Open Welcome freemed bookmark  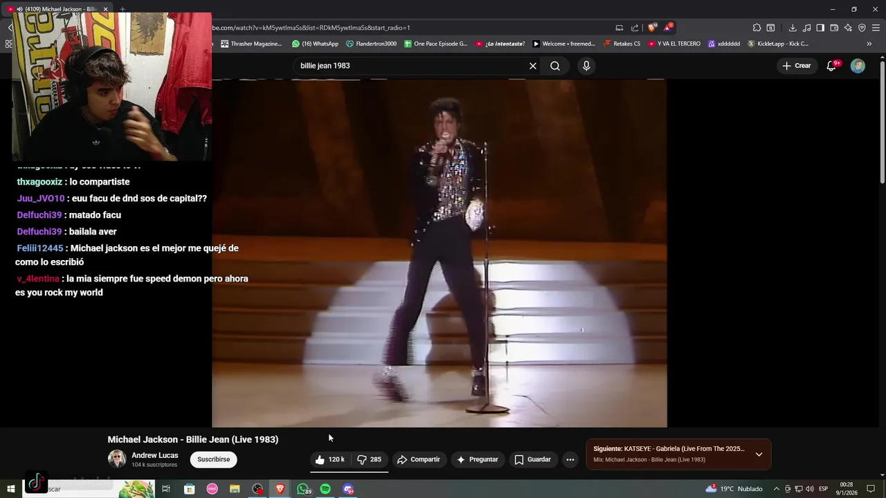tap(563, 44)
